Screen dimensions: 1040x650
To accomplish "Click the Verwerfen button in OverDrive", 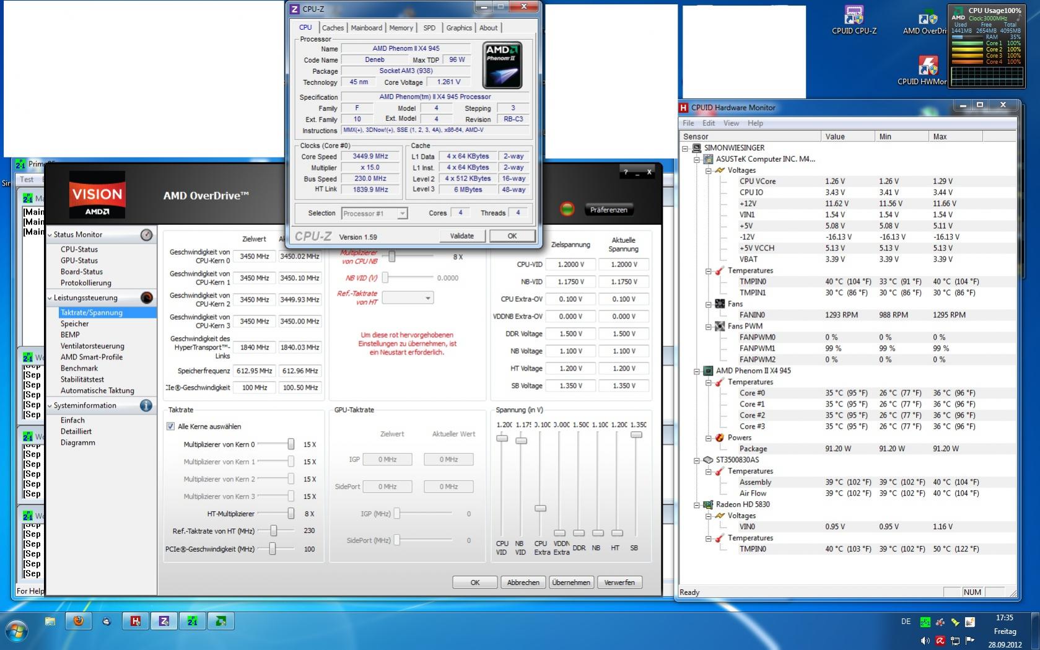I will click(x=619, y=582).
